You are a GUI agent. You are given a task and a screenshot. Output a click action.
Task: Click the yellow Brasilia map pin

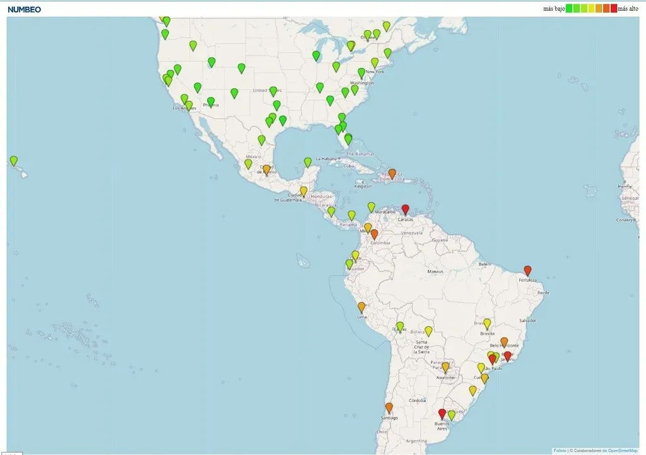[487, 323]
